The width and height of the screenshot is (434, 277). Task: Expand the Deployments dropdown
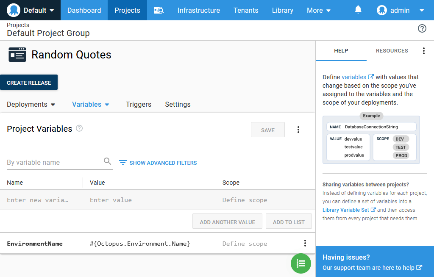point(31,104)
